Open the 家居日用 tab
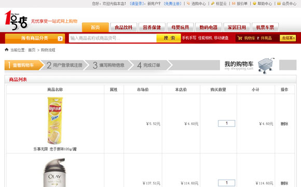301x187 pixels. pyautogui.click(x=237, y=27)
